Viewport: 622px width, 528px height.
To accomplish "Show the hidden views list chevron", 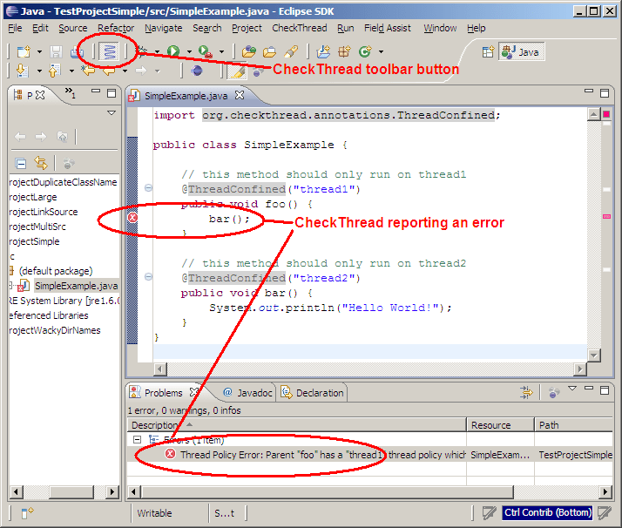I will (x=71, y=92).
